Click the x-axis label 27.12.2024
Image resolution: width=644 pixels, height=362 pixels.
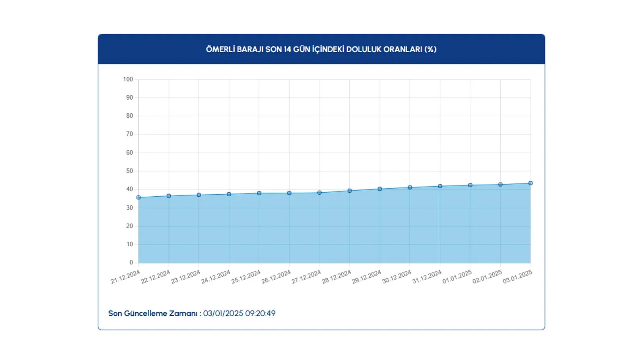[306, 277]
